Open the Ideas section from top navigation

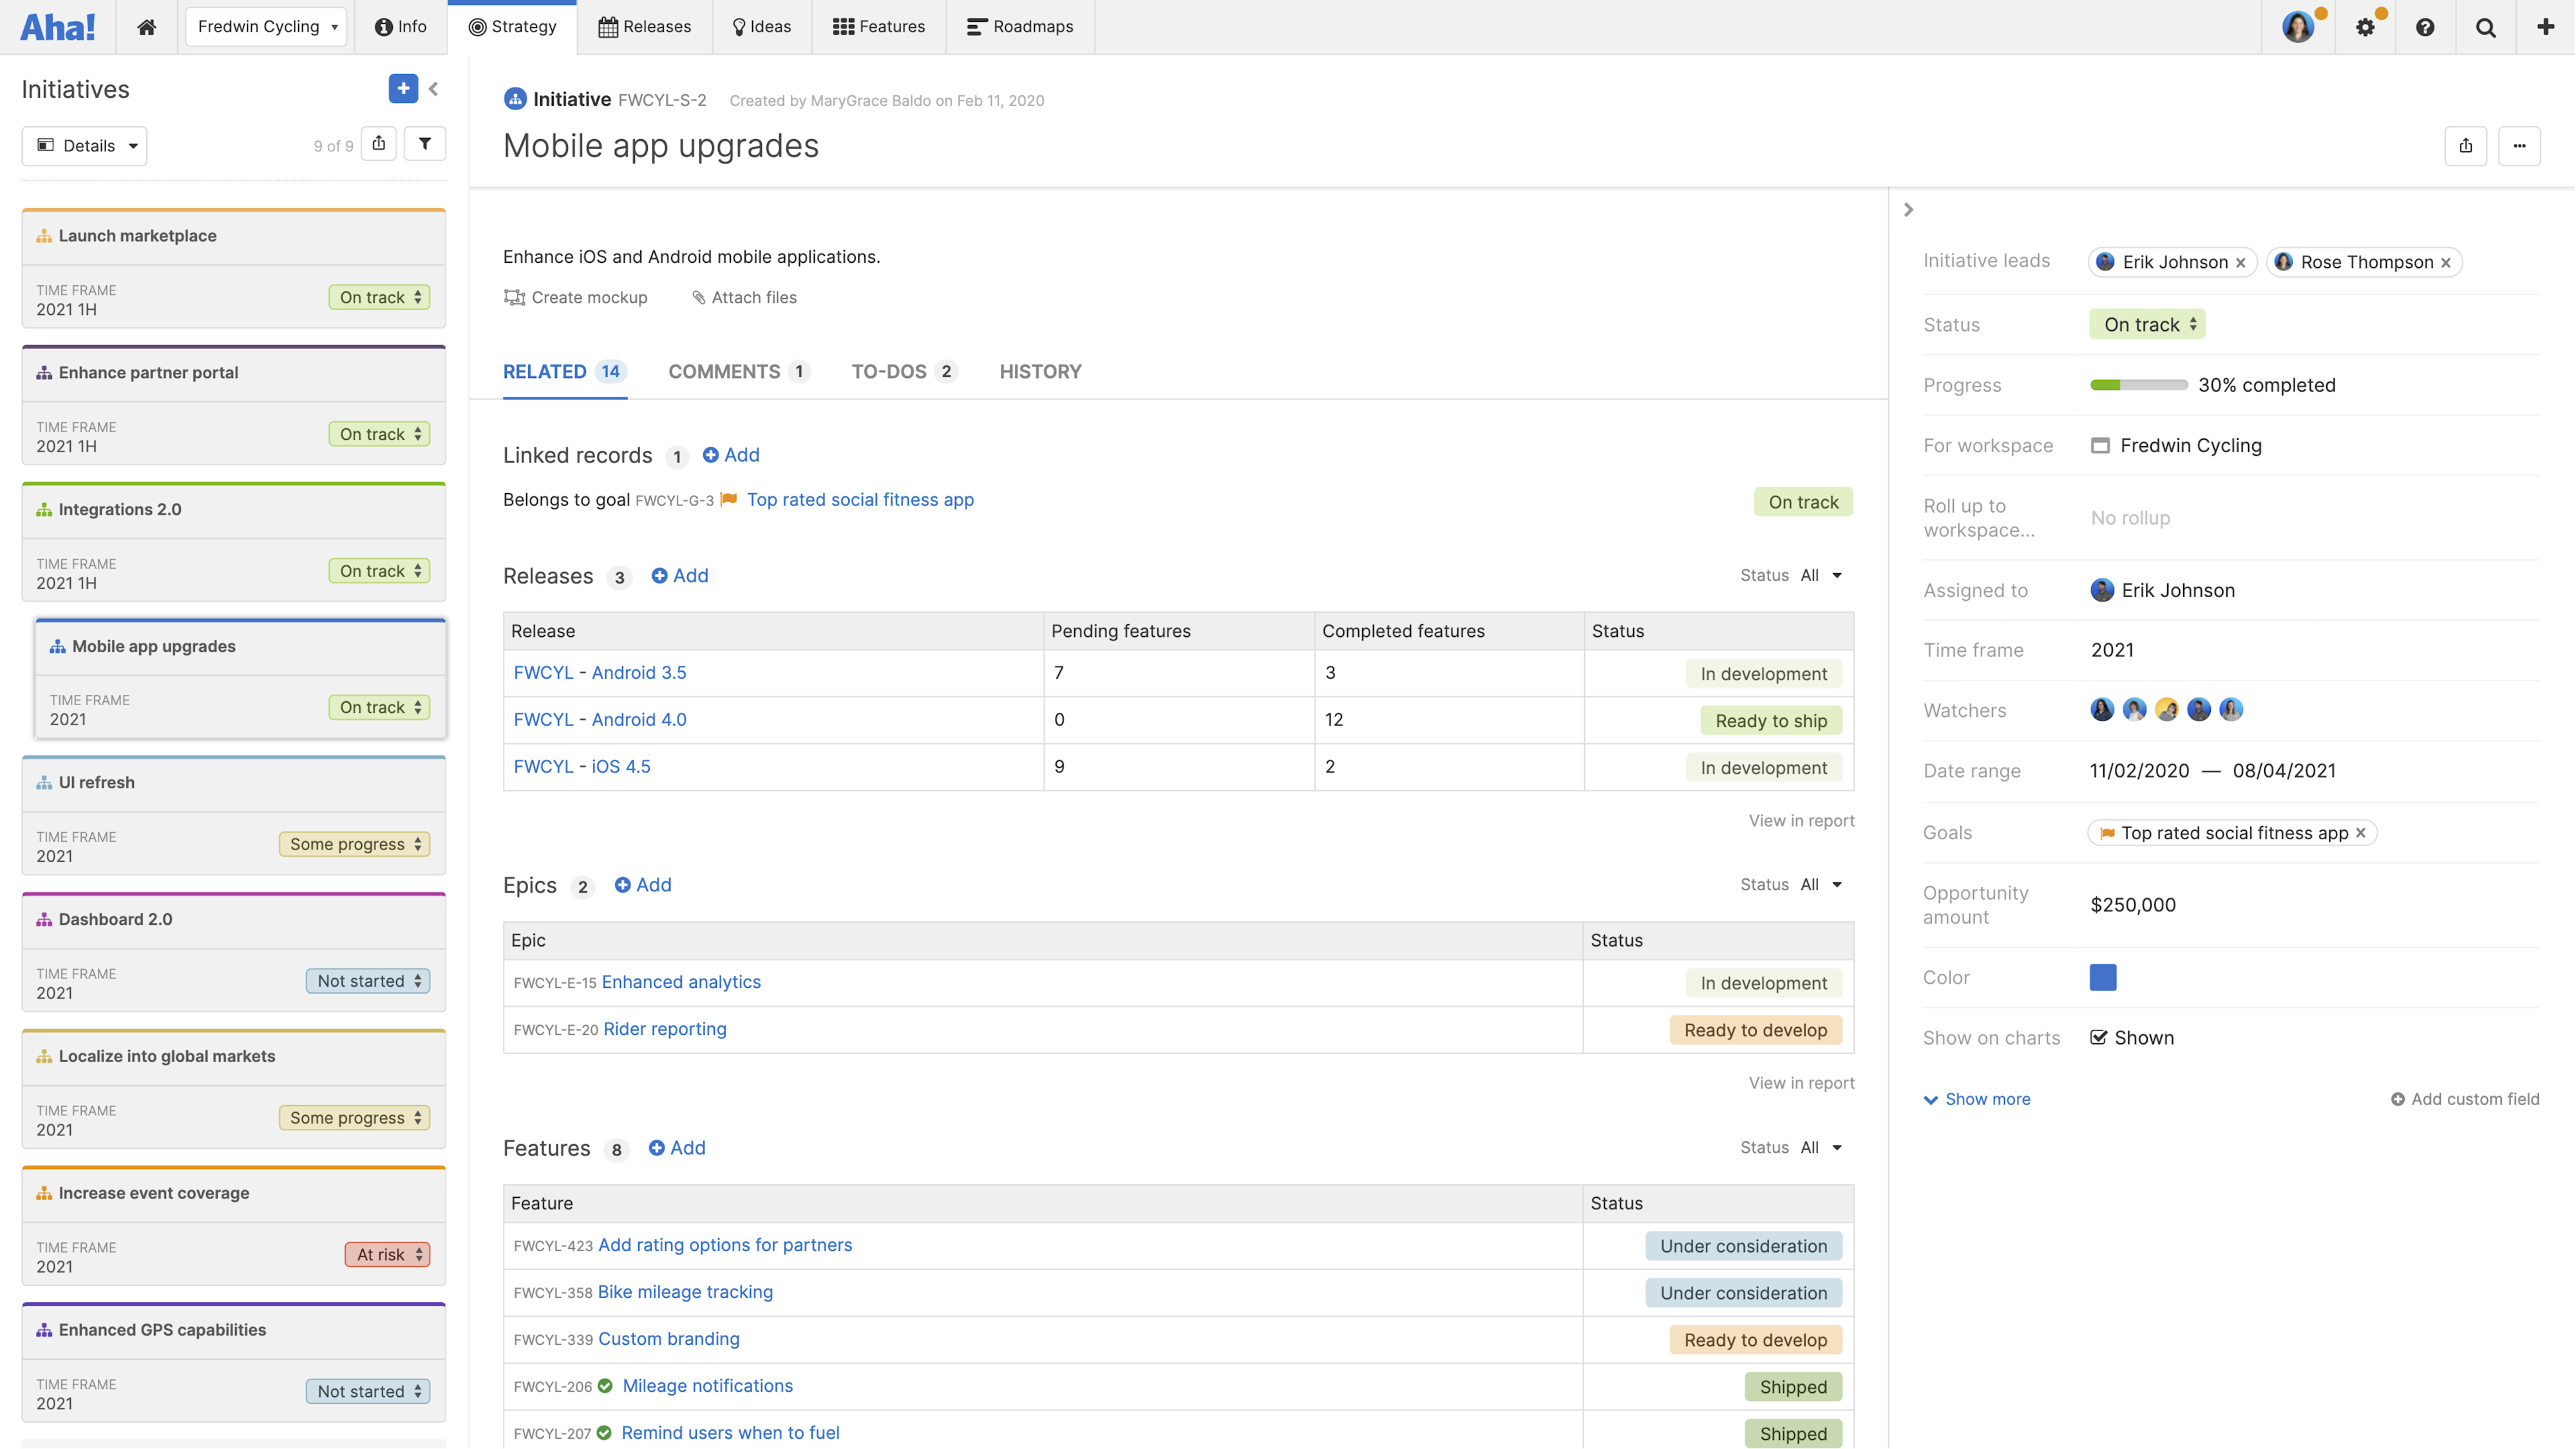click(x=761, y=27)
